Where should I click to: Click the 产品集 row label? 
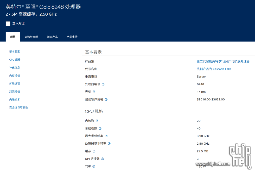pos(90,61)
